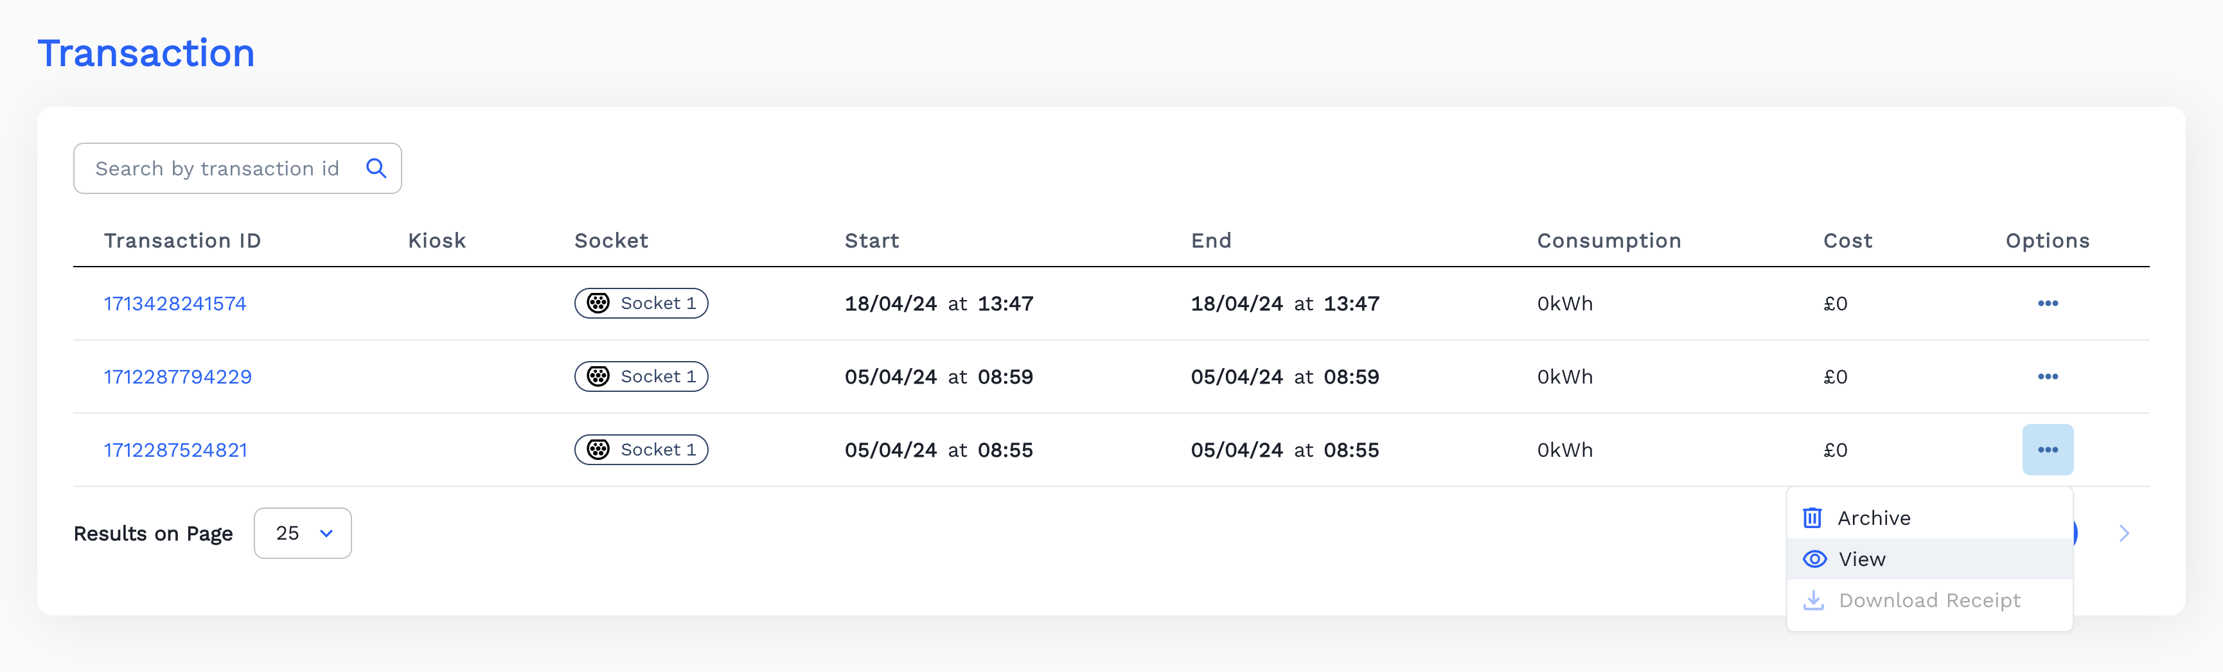
Task: Click the View eye icon
Action: click(x=1814, y=559)
